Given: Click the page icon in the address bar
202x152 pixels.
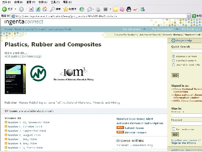Looking at the screenshot, I should click(13, 16).
